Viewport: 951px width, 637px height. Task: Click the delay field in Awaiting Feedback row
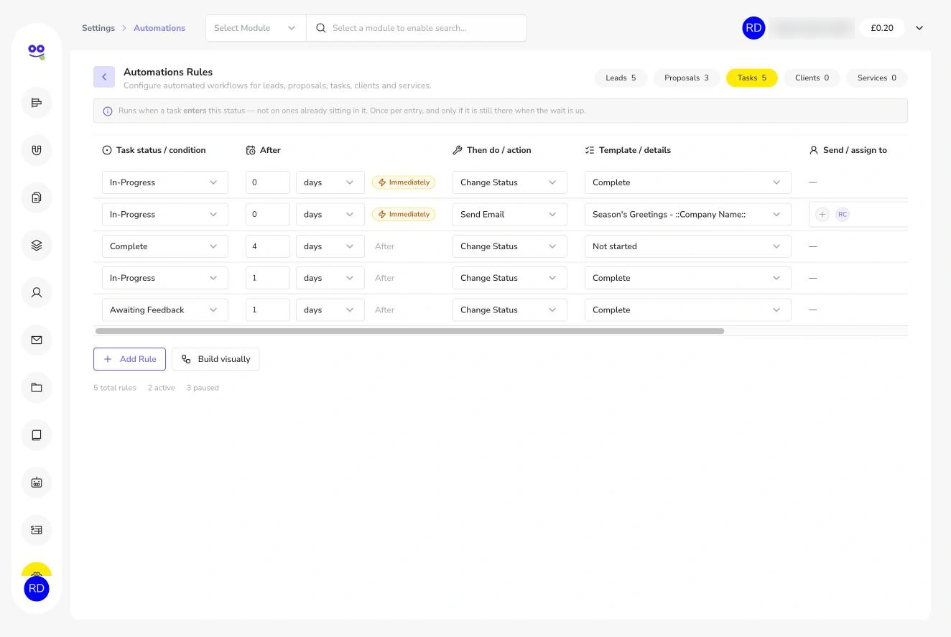(x=268, y=310)
